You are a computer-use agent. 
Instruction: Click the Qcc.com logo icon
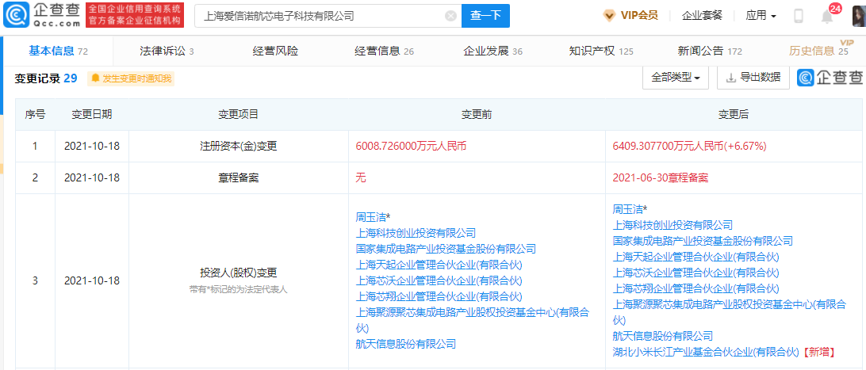16,15
